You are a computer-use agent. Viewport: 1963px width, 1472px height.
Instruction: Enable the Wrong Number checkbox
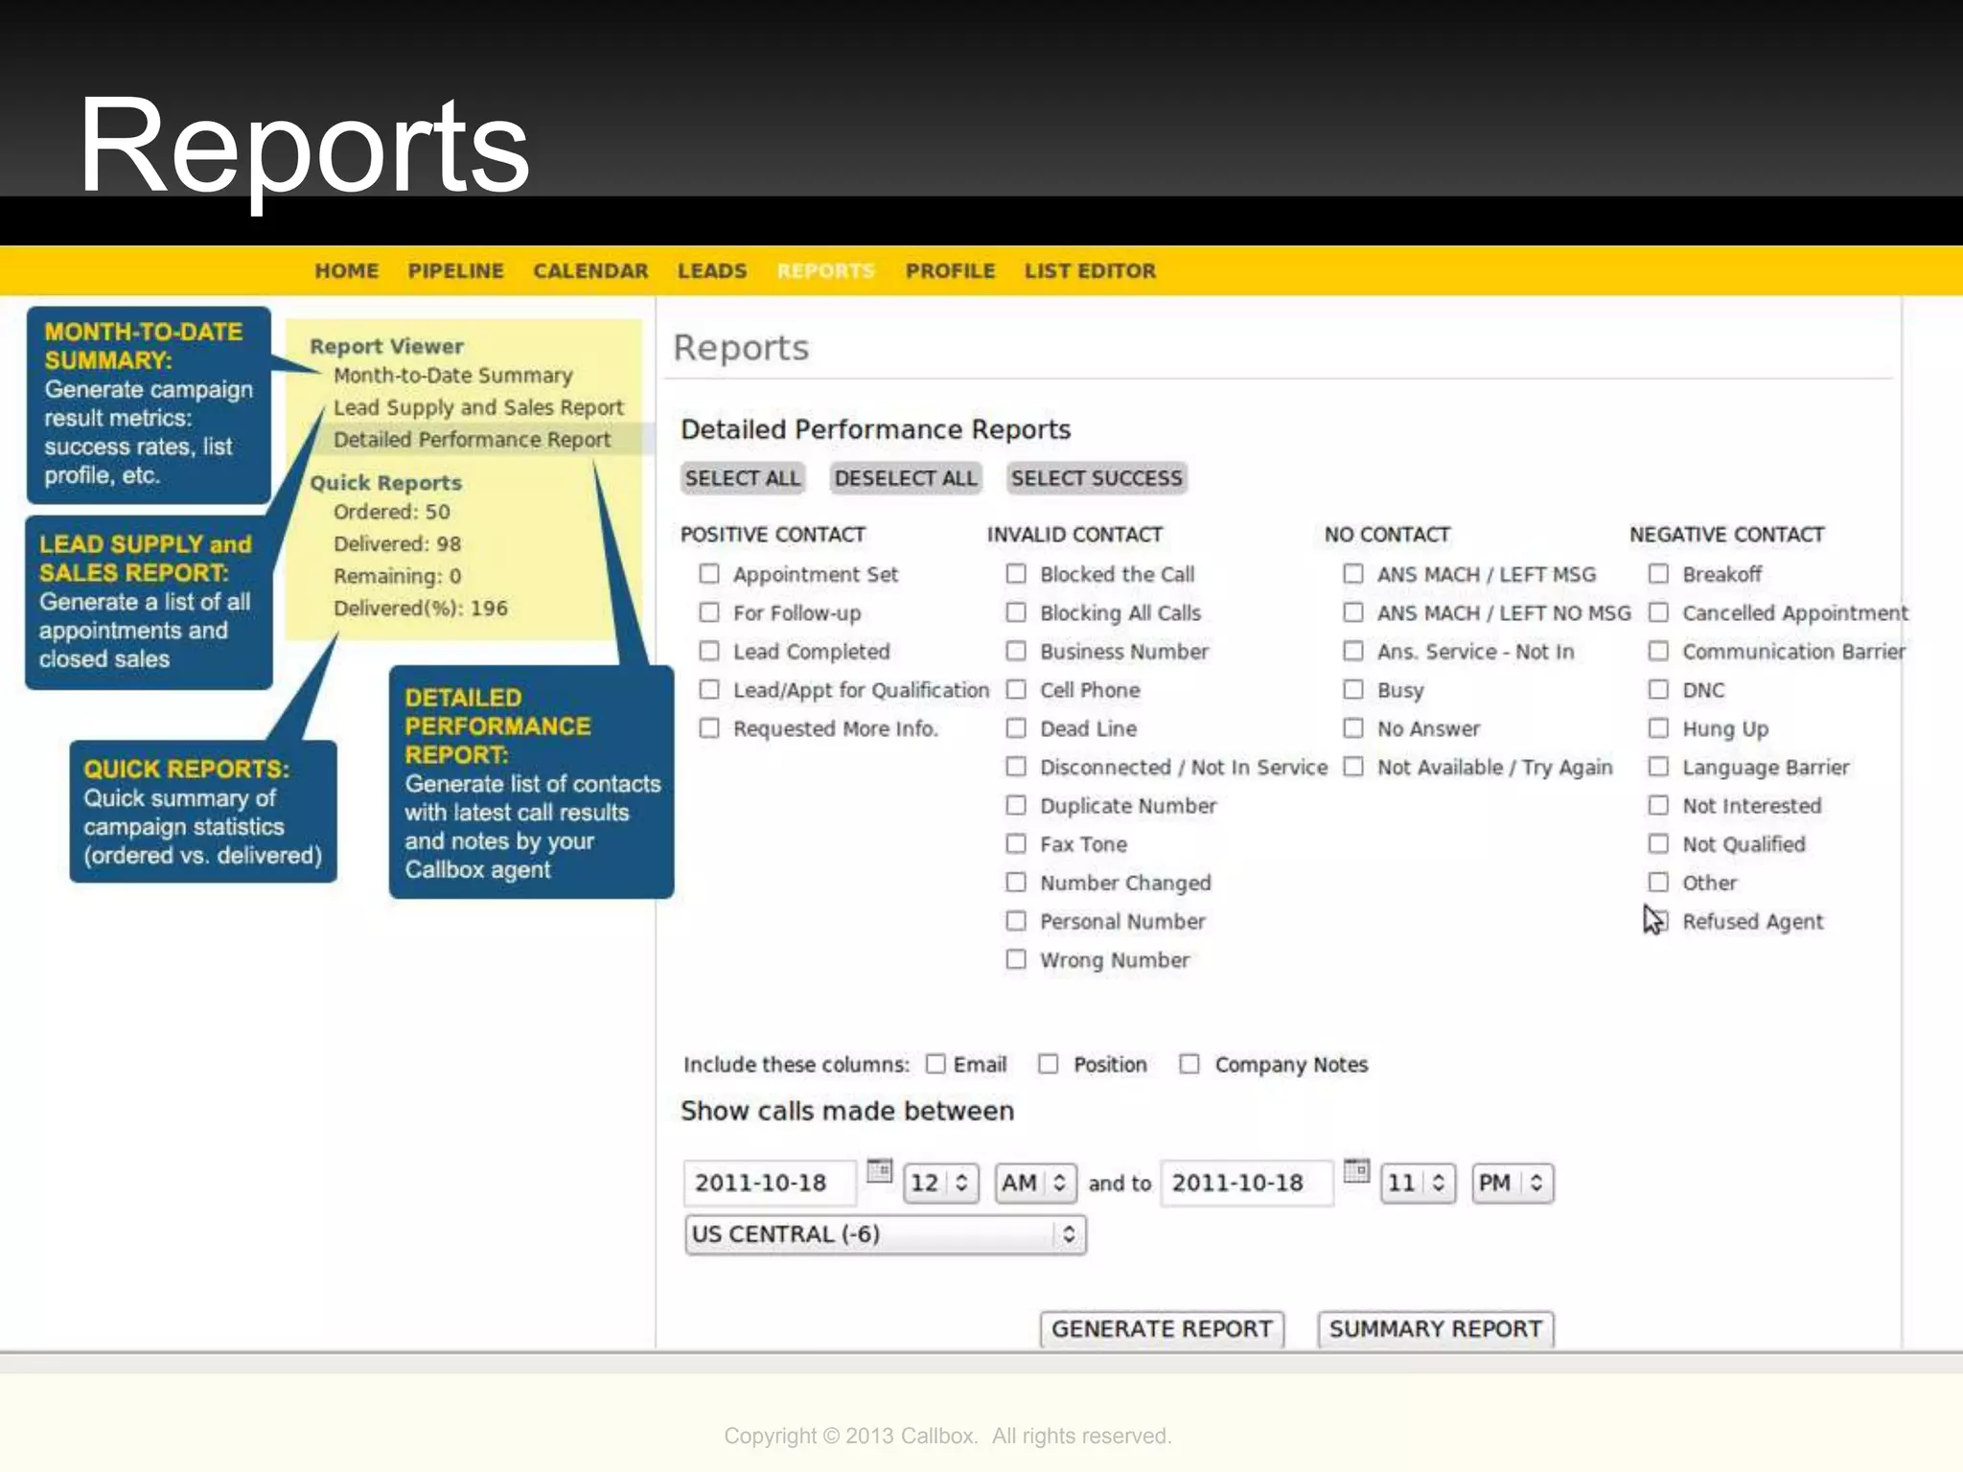[x=1016, y=959]
